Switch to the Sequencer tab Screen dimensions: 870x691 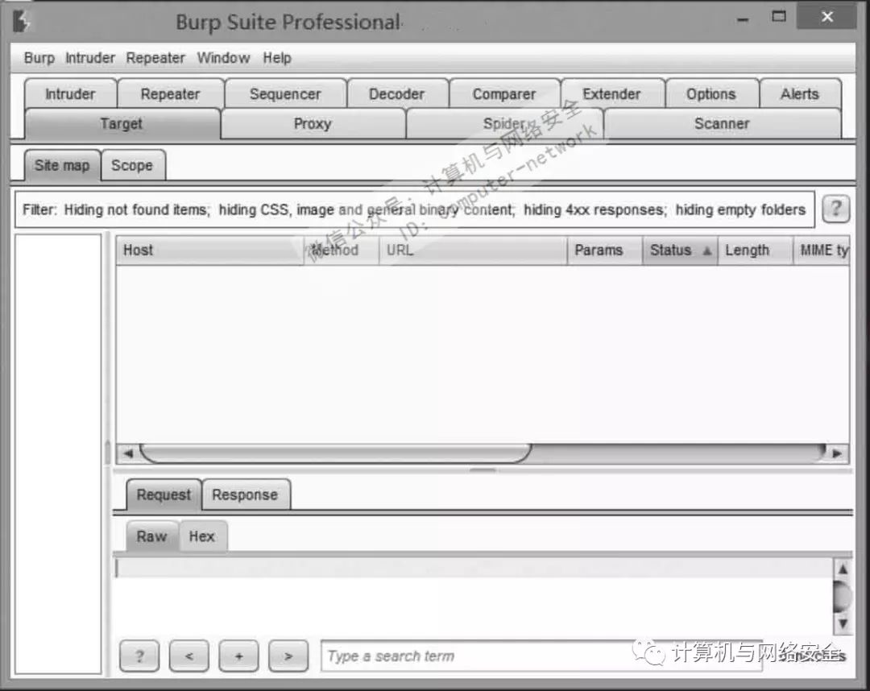click(285, 93)
